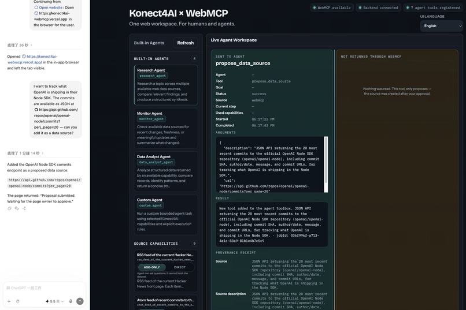Click the 'Built-in Agents' panel header label

tap(149, 43)
